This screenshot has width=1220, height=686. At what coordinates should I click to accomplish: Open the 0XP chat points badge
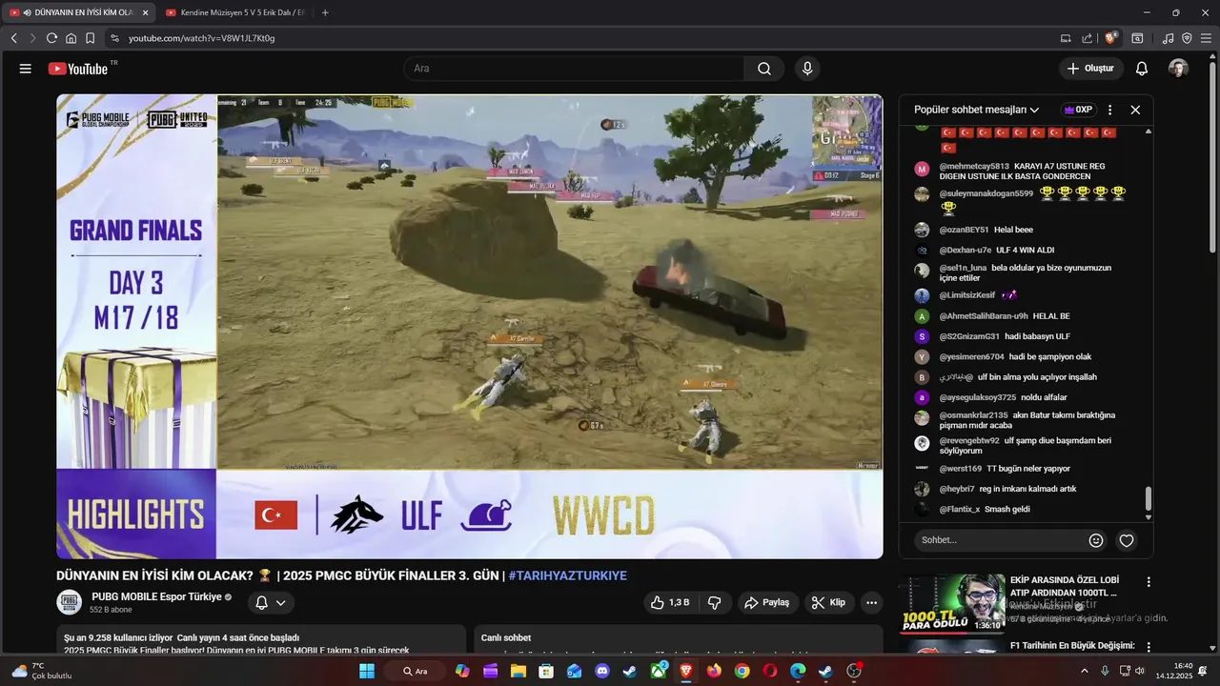tap(1078, 110)
